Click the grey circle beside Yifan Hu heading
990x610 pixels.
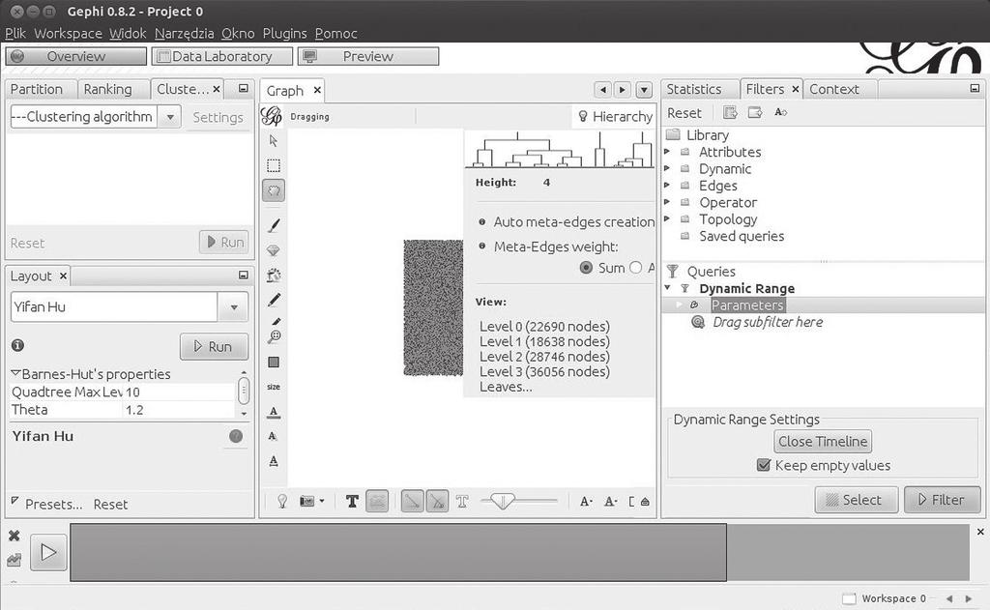tap(236, 436)
